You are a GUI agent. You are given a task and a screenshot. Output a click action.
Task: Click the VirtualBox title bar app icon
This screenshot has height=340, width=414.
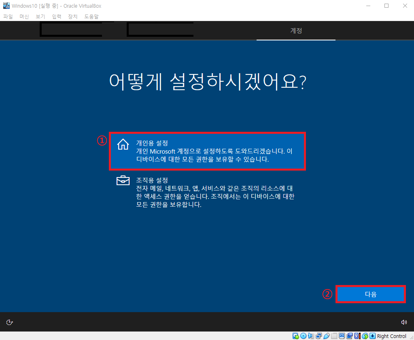pyautogui.click(x=6, y=6)
